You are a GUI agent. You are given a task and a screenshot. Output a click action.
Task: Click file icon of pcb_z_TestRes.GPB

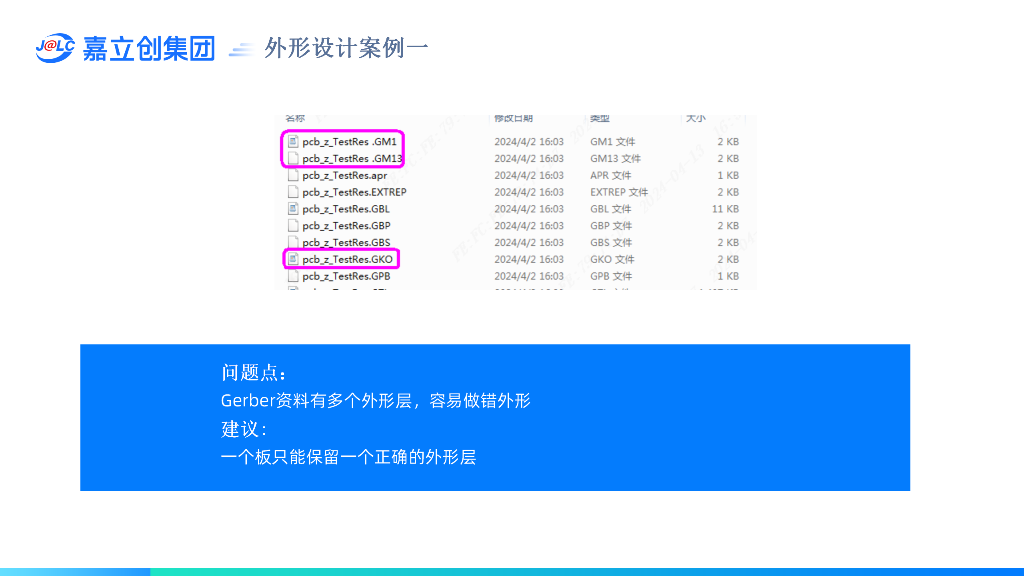pyautogui.click(x=293, y=276)
